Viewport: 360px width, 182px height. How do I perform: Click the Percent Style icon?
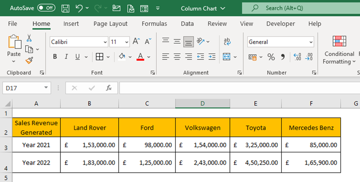[x=271, y=57]
